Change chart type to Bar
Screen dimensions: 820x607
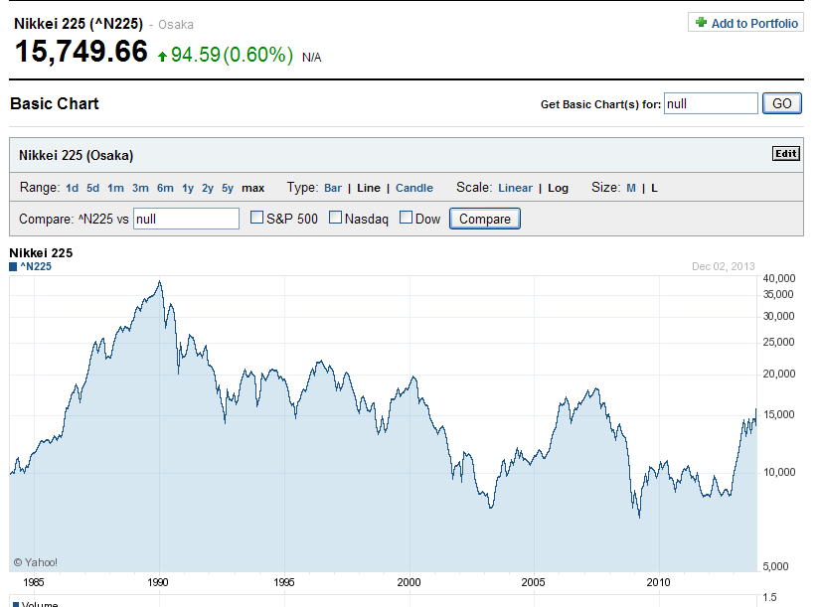[333, 188]
